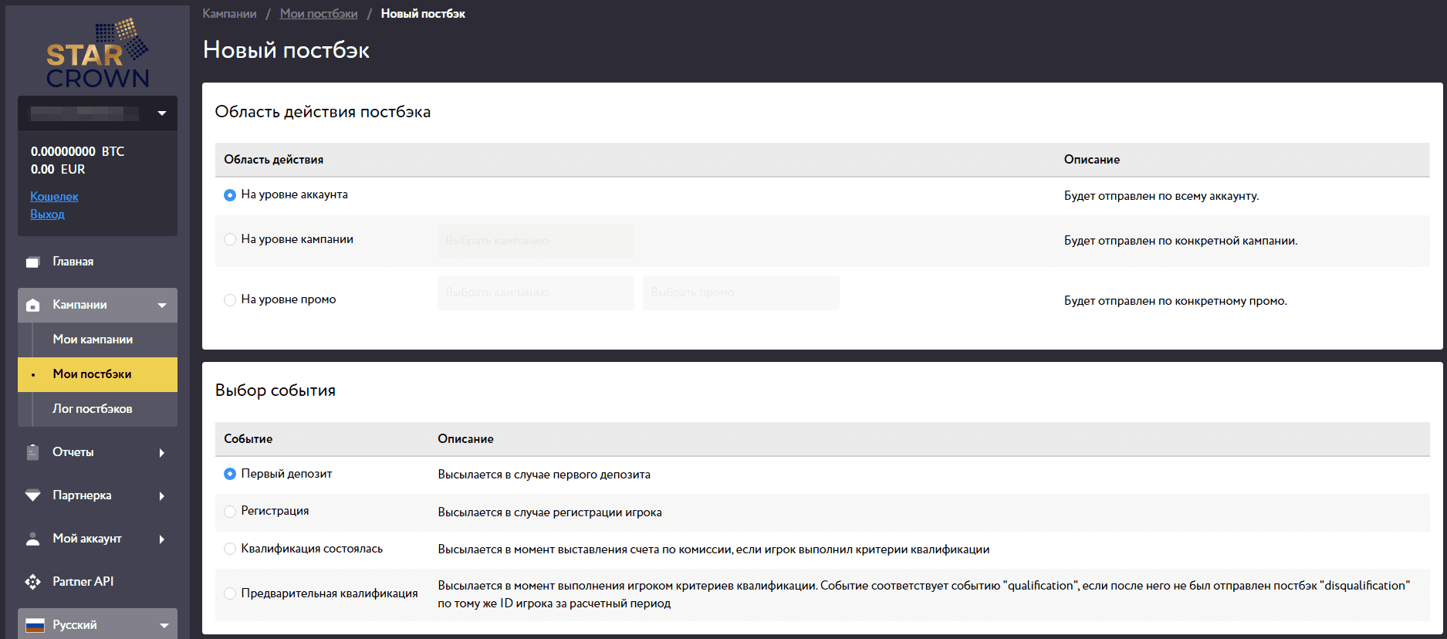Select the Квалификация состоялась event radio

tap(230, 549)
